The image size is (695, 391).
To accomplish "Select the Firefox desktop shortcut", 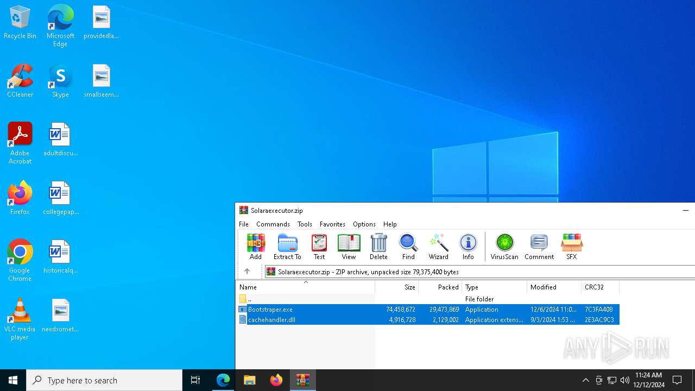I will [20, 198].
